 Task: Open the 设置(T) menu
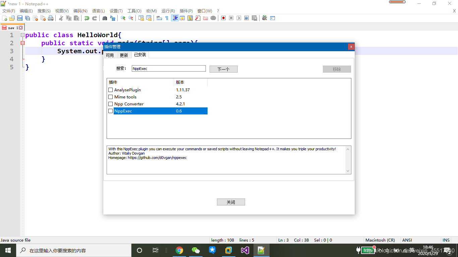pos(116,11)
